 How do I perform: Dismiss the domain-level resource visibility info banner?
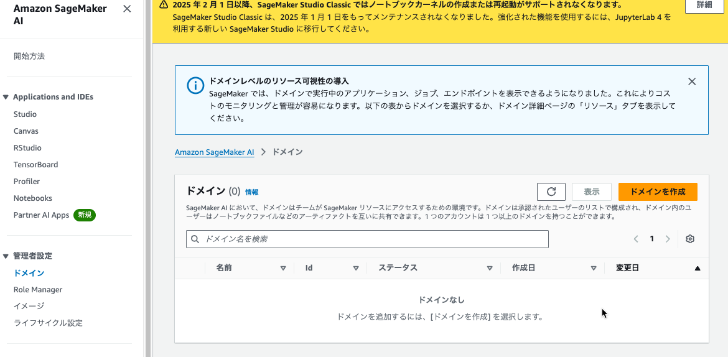(692, 81)
